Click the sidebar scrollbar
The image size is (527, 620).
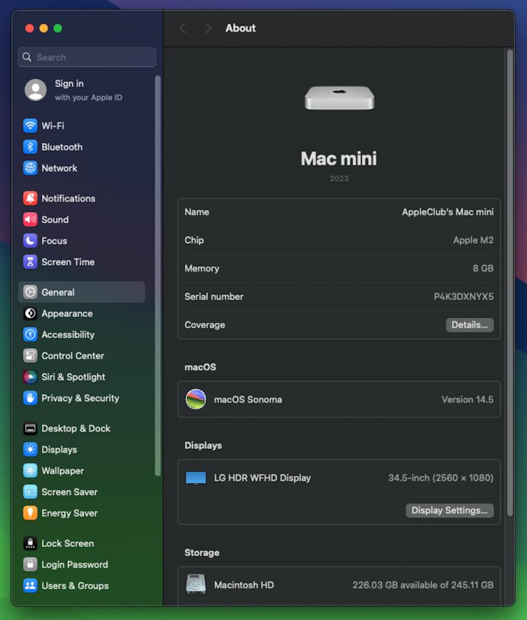157,275
